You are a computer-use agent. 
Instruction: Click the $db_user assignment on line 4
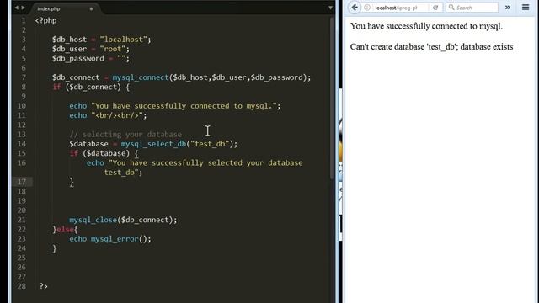tap(91, 49)
